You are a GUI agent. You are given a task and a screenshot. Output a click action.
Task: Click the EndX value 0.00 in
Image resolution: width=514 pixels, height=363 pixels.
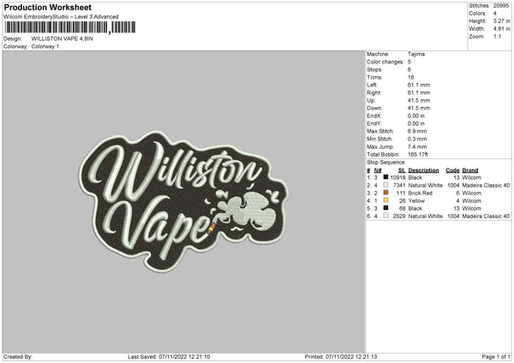(416, 116)
